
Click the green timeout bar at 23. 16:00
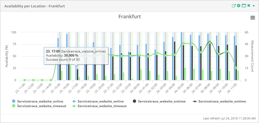point(70,73)
